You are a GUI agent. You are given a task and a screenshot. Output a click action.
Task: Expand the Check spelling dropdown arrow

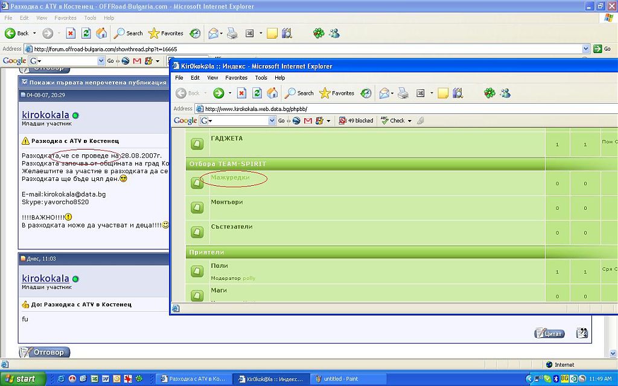[409, 121]
